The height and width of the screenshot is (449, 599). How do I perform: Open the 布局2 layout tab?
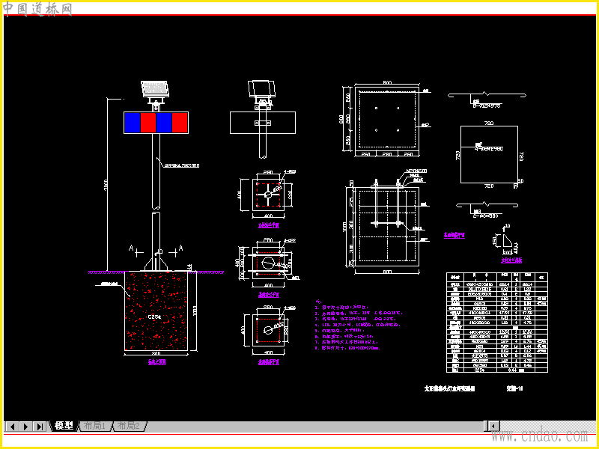(128, 426)
